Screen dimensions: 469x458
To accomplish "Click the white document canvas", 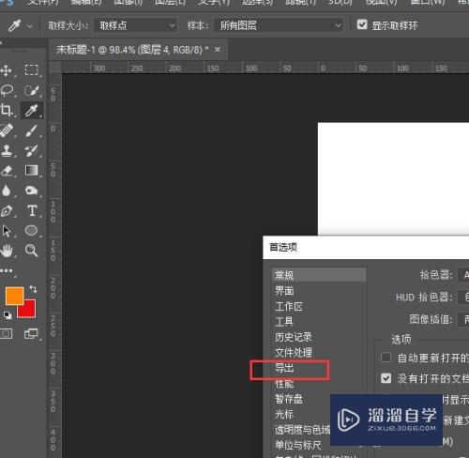I will (x=393, y=178).
